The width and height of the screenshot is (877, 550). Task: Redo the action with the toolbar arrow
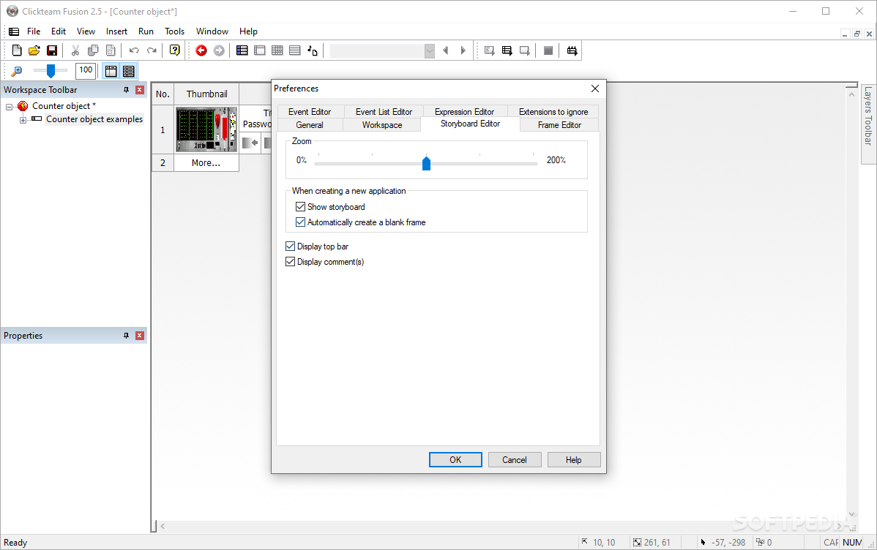click(152, 50)
